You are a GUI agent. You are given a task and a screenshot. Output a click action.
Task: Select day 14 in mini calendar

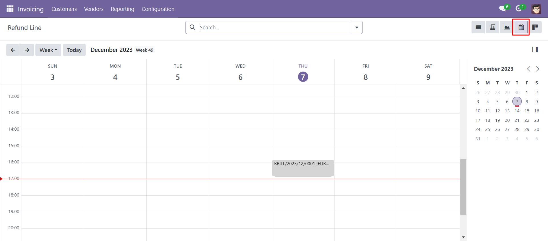pos(517,111)
